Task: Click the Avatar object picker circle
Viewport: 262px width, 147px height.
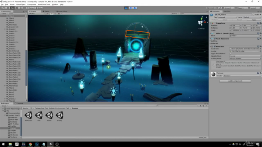Action: point(260,51)
